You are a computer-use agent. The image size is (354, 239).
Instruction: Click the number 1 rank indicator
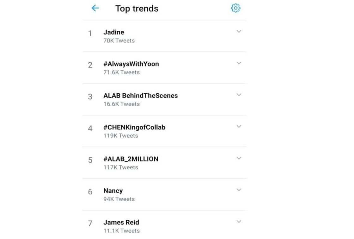90,34
